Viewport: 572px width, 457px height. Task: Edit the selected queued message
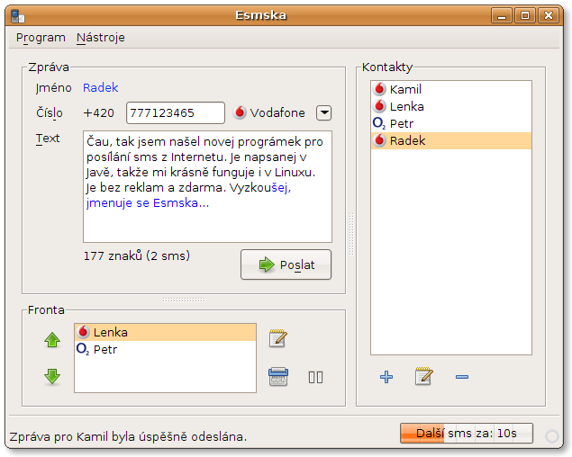tap(278, 338)
